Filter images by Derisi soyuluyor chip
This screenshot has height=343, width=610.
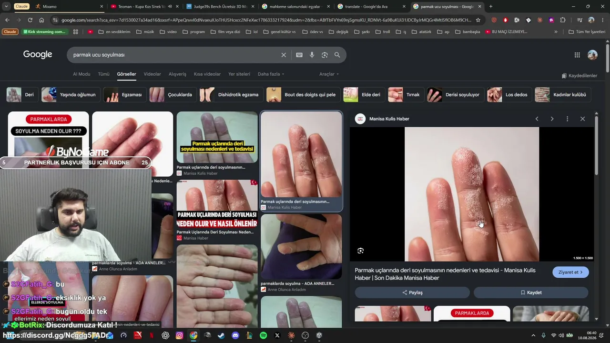455,95
